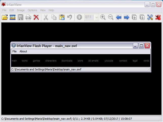Open settings via wrench and screwdriver icon
The image size is (163, 122).
(x=150, y=17)
